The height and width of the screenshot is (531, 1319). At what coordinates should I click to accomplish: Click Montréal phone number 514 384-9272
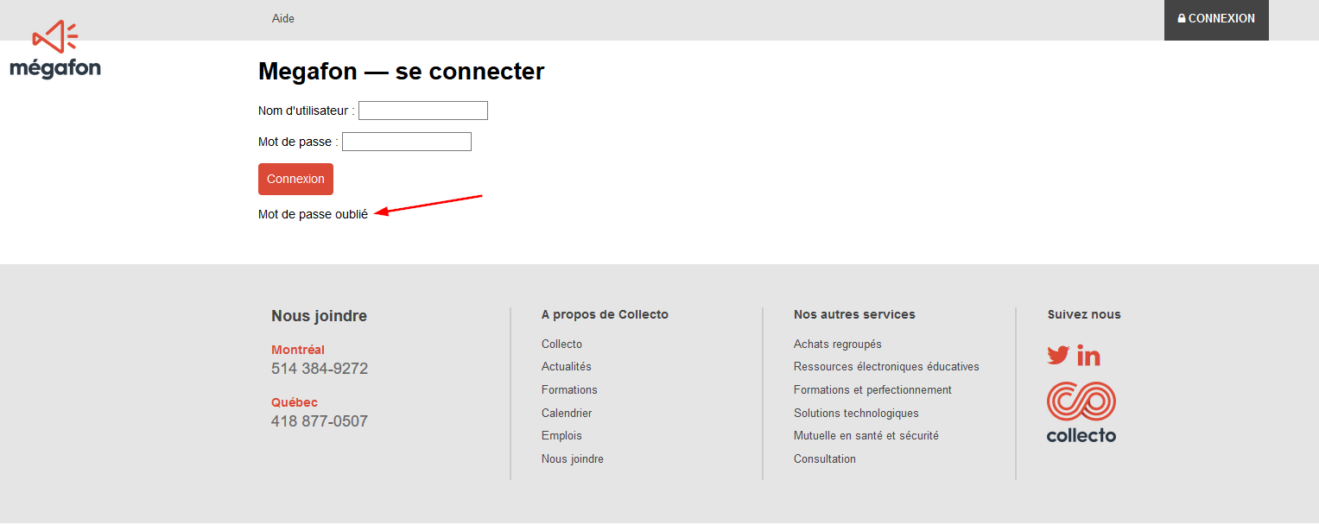point(320,369)
